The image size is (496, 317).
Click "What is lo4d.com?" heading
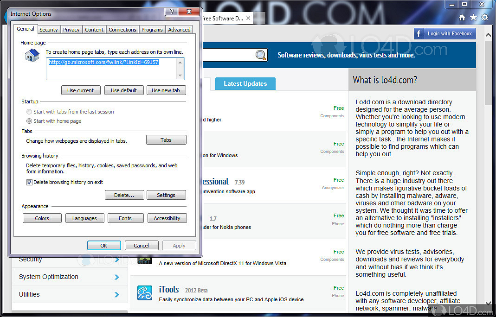coord(385,80)
